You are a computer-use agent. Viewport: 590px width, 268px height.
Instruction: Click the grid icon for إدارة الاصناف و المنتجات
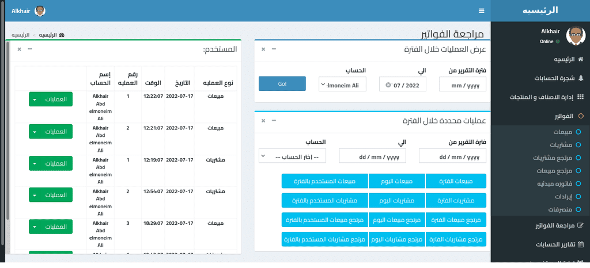581,97
